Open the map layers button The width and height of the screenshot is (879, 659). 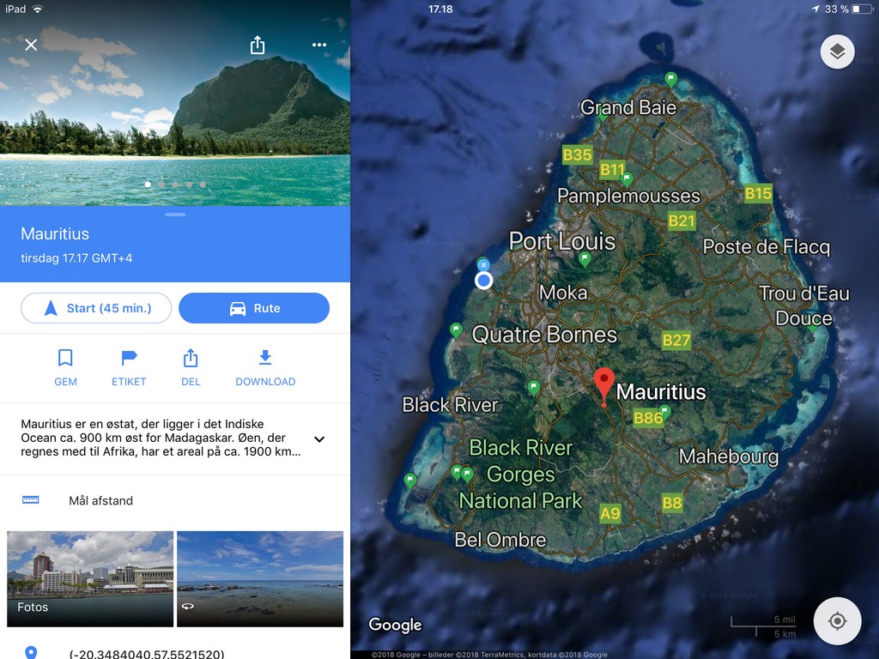[x=837, y=51]
